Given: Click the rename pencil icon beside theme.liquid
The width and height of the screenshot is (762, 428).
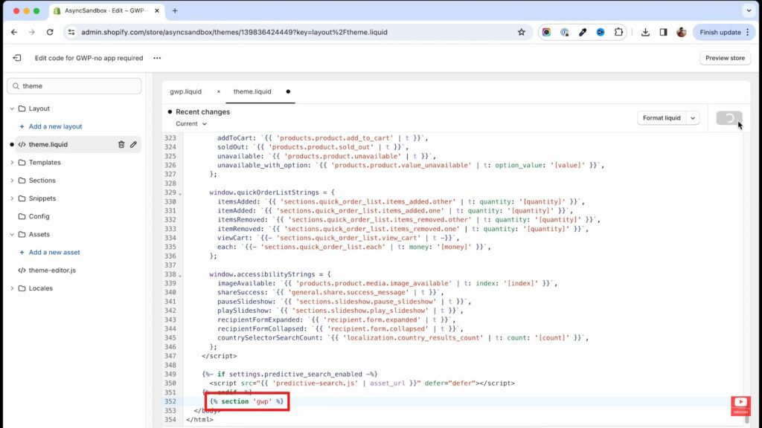Looking at the screenshot, I should coord(133,145).
